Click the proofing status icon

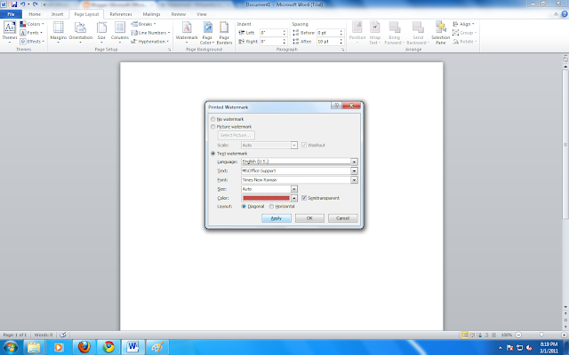[x=63, y=335]
